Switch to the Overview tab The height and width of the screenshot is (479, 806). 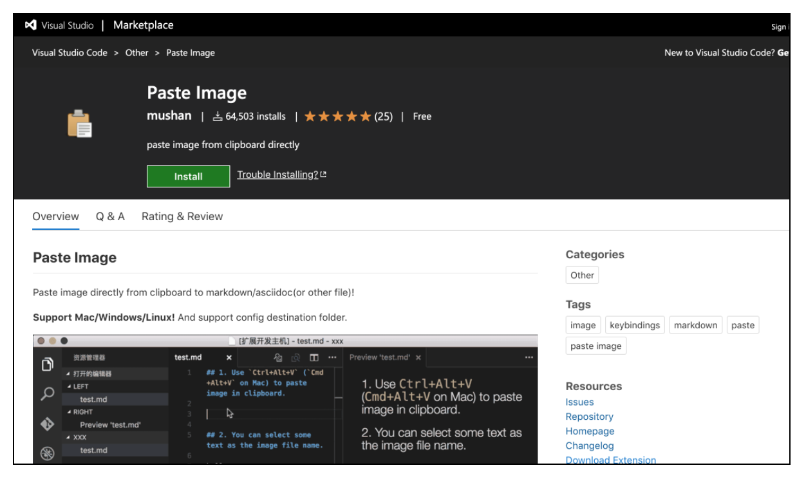(x=55, y=216)
